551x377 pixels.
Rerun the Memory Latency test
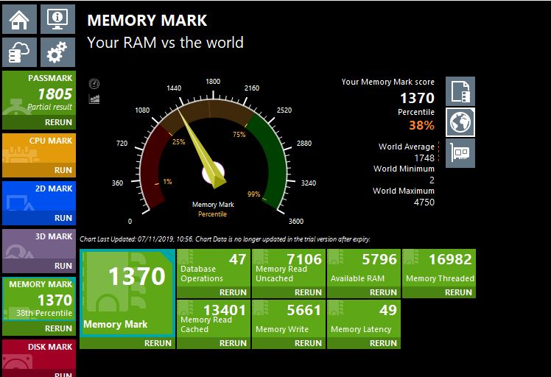tap(364, 343)
